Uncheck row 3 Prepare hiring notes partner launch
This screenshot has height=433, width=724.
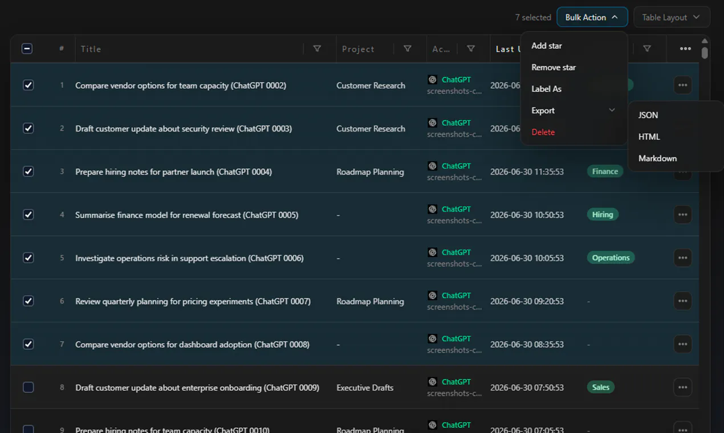coord(28,171)
